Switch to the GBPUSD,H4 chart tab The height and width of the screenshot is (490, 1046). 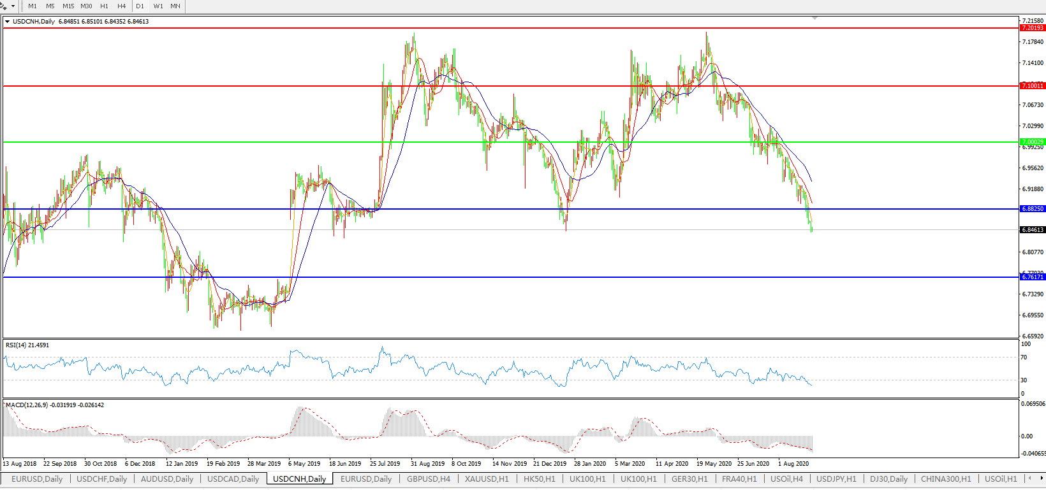pos(428,479)
